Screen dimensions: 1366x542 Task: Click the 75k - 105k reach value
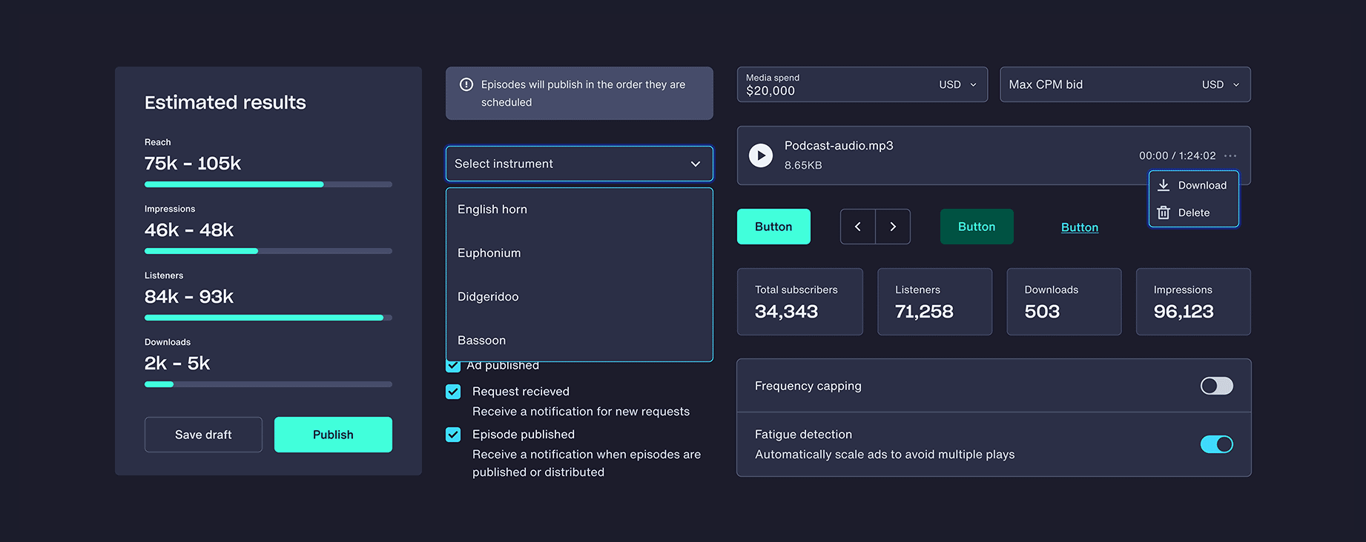click(x=193, y=163)
